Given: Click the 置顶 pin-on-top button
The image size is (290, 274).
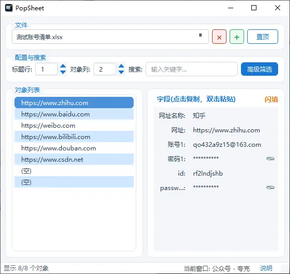Looking at the screenshot, I should tap(263, 37).
